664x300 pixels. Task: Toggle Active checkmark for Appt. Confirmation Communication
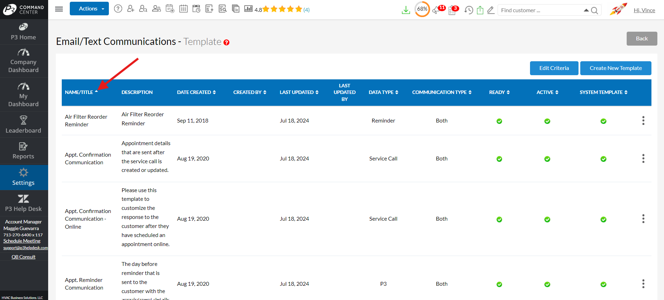(547, 159)
